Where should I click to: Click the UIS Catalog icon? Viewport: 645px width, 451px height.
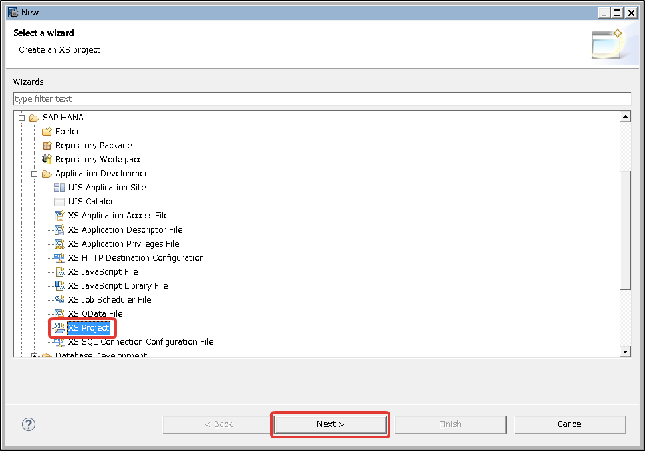click(59, 202)
